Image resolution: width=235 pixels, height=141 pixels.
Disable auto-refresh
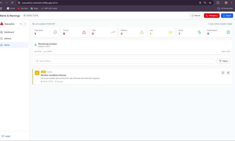(229, 24)
